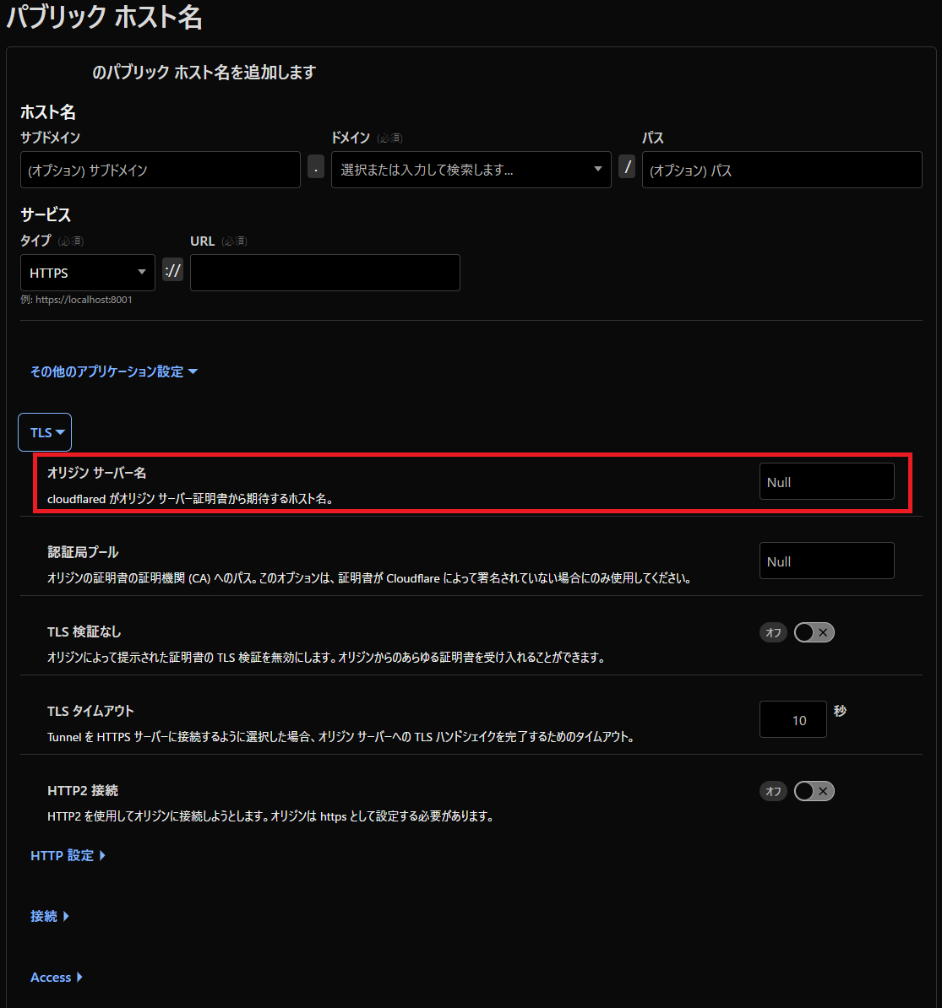Click the ホスト名 section heading
942x1008 pixels.
click(48, 112)
